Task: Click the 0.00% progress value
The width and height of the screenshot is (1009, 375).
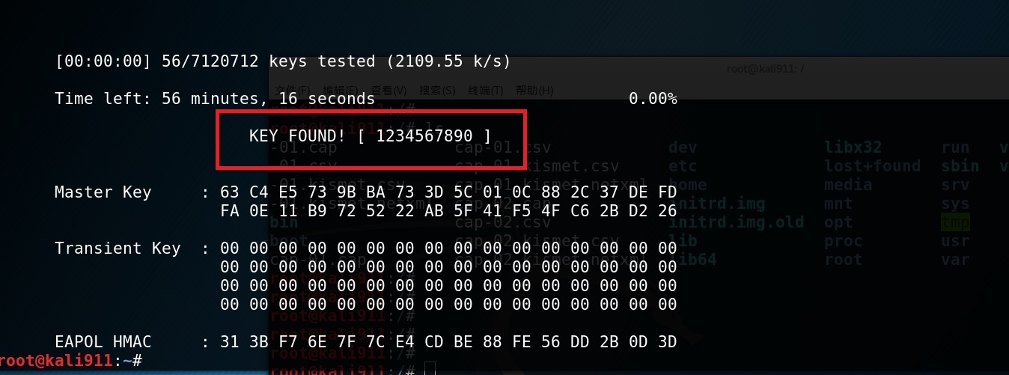Action: [653, 99]
